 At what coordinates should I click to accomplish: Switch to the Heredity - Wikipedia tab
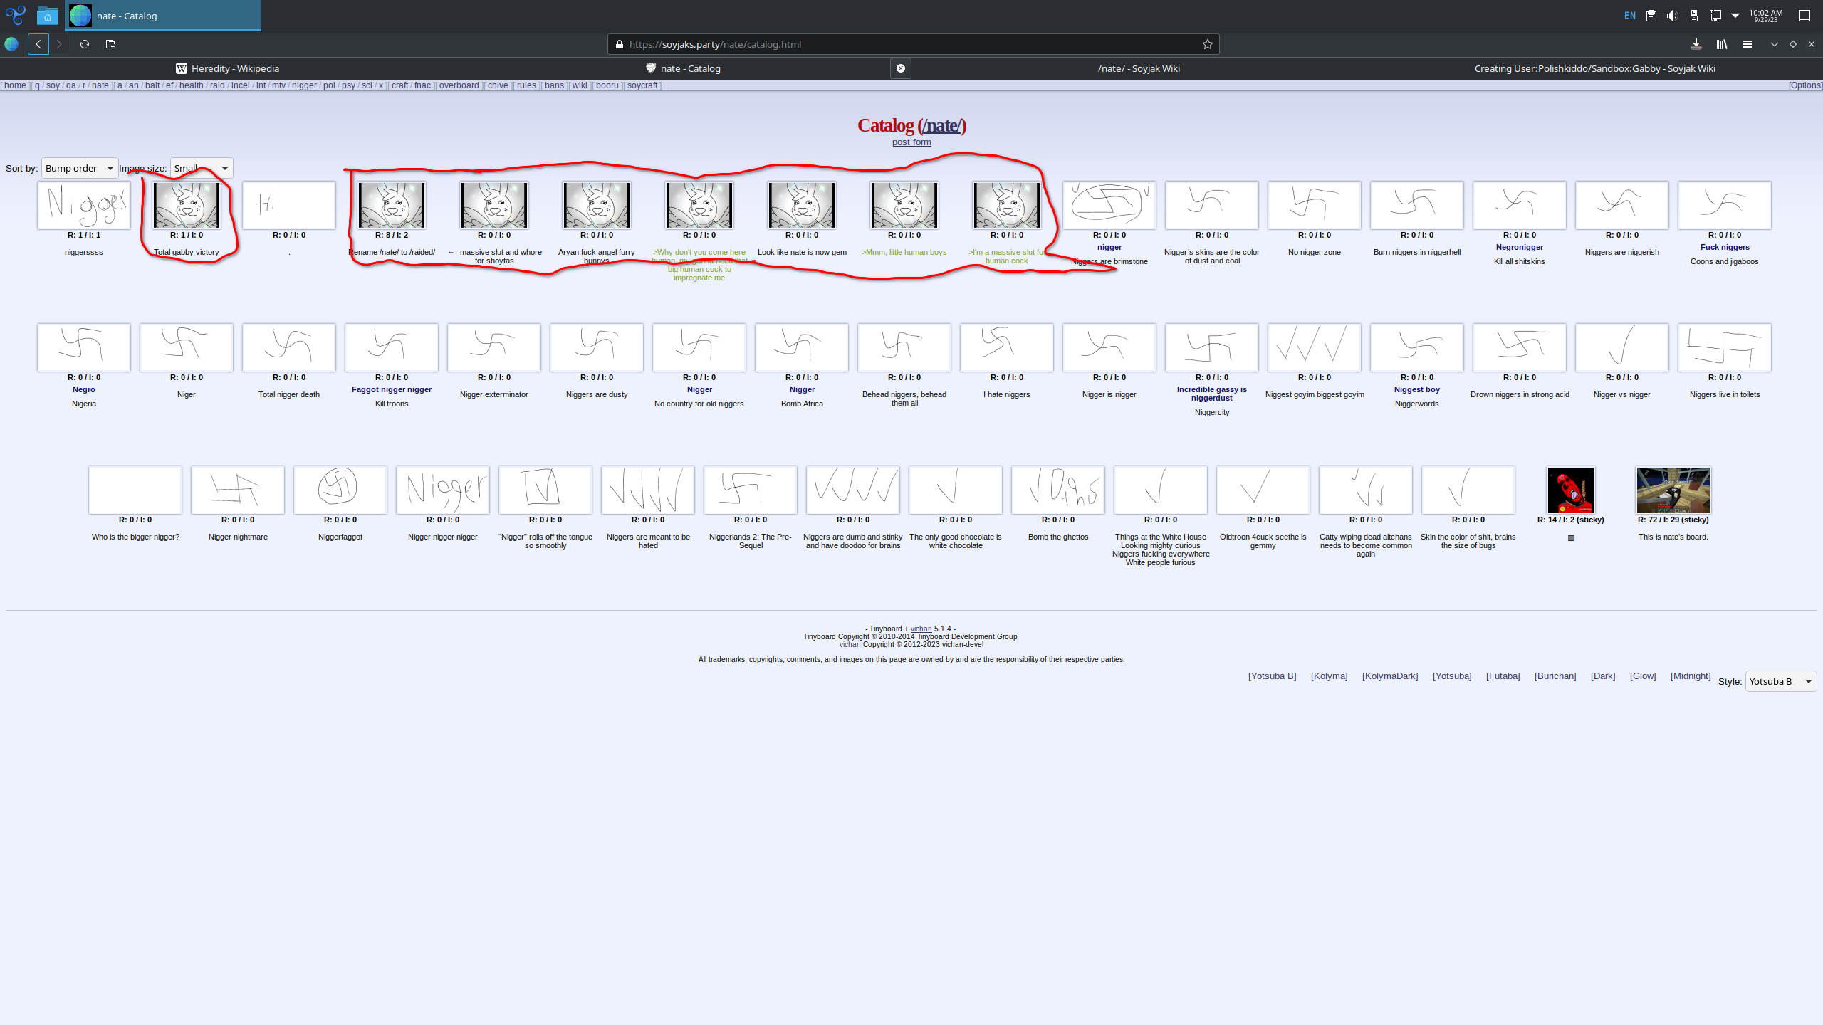click(228, 68)
